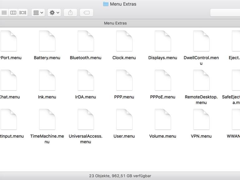The height and width of the screenshot is (180, 240).
Task: Click the search field
Action: [225, 12]
